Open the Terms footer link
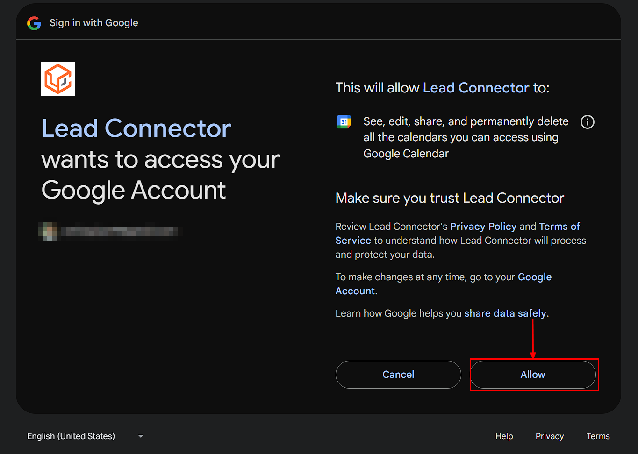 click(598, 436)
